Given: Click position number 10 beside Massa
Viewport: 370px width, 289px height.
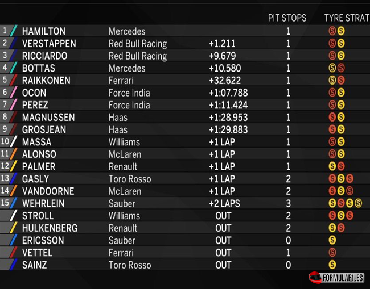Looking at the screenshot, I should [5, 141].
